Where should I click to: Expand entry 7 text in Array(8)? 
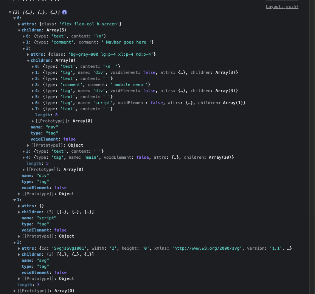tap(33, 109)
